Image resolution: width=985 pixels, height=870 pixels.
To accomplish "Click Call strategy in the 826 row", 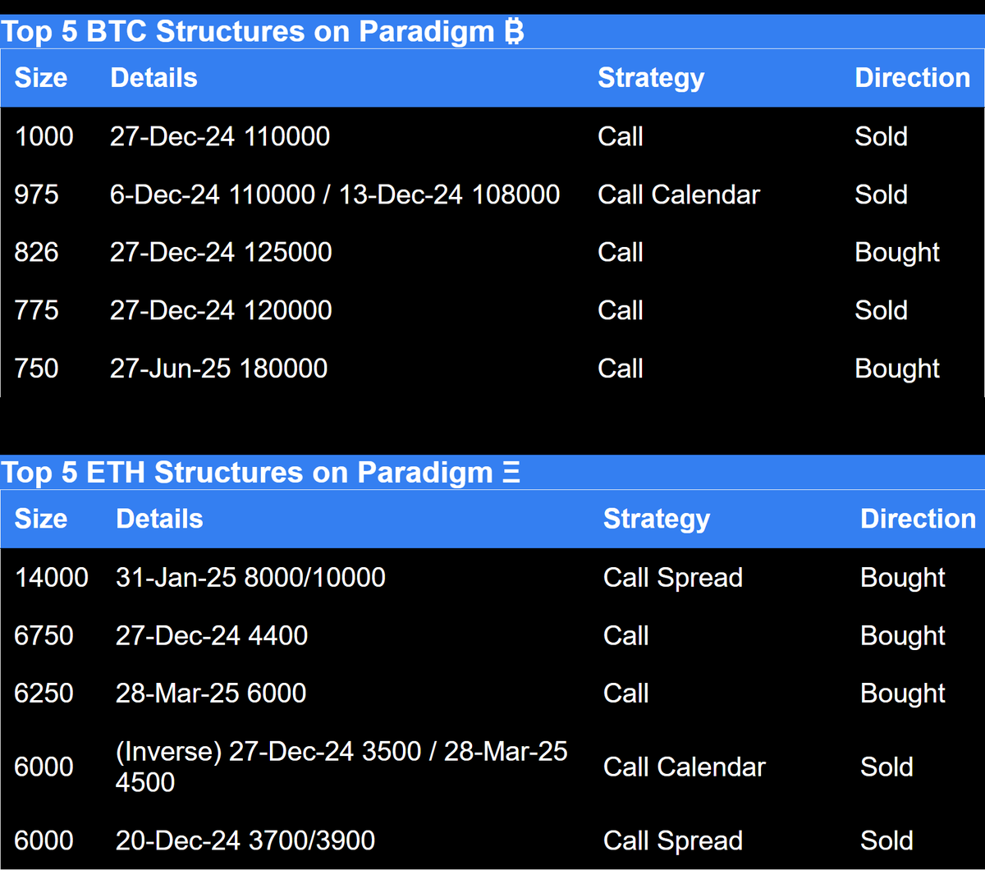I will click(x=621, y=252).
